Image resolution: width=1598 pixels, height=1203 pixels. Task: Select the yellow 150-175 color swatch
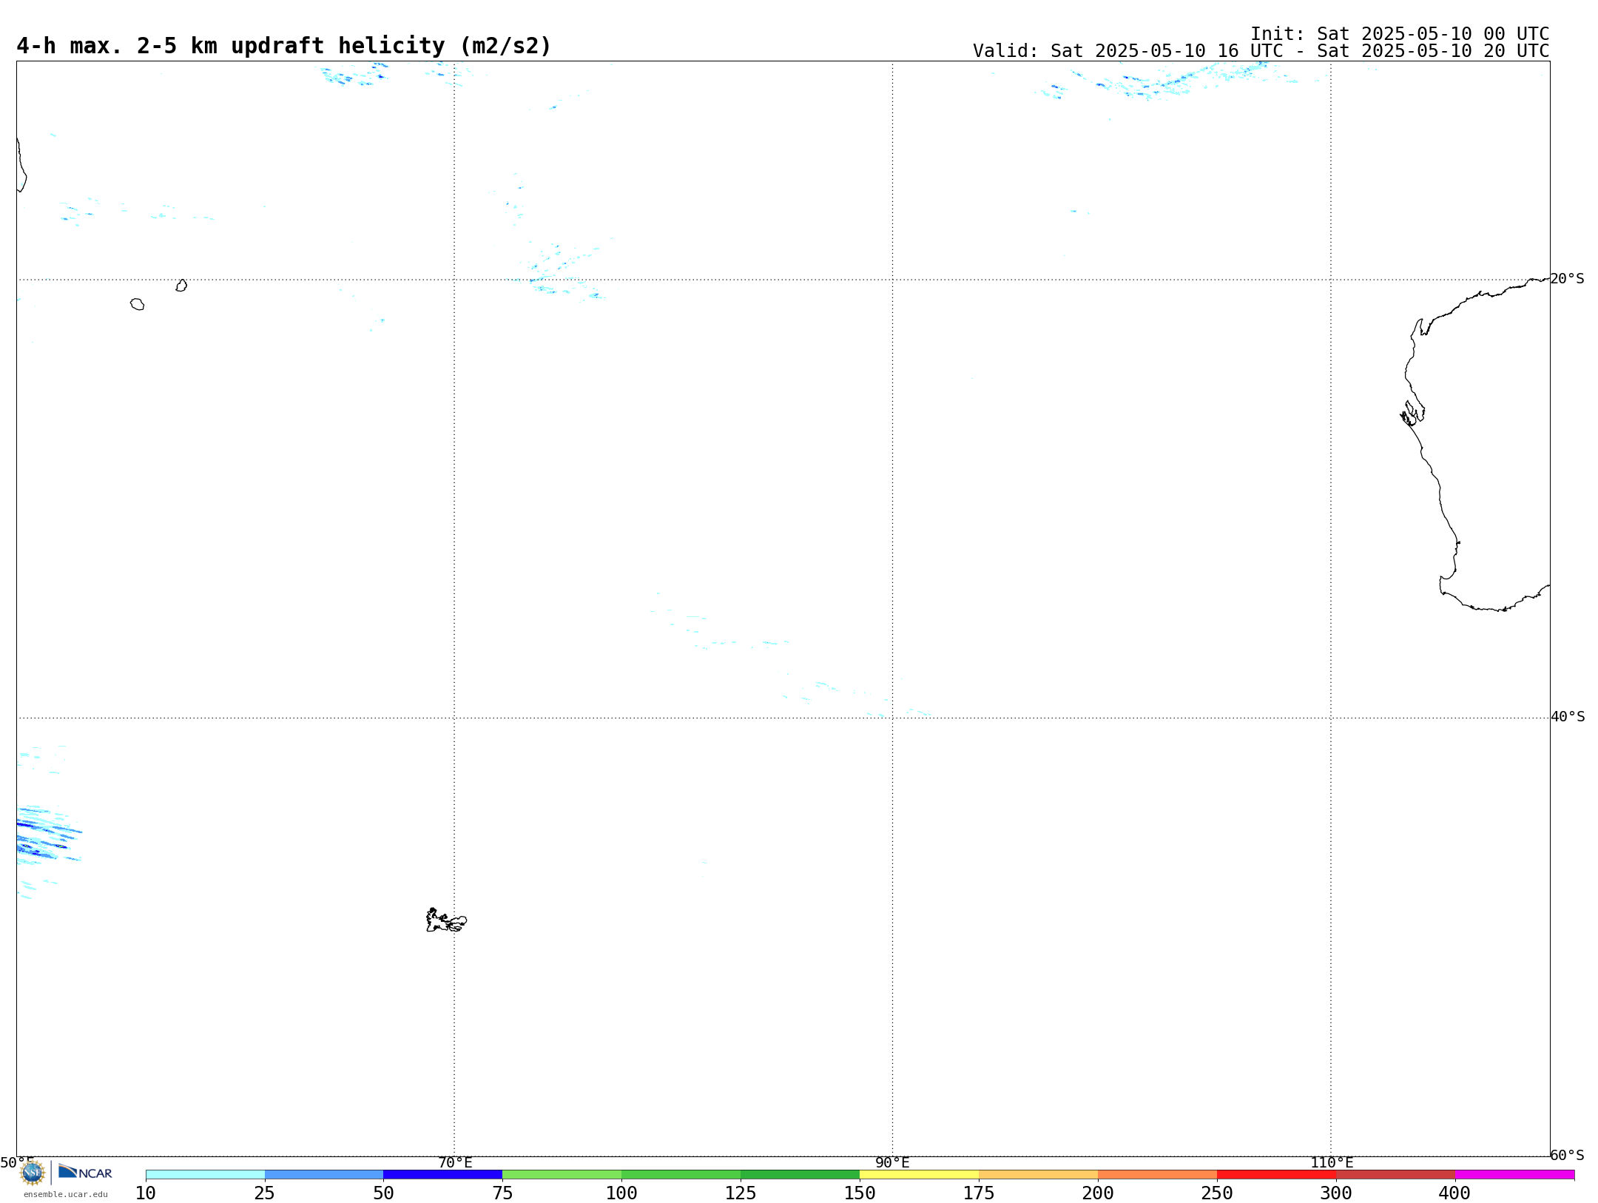click(920, 1175)
